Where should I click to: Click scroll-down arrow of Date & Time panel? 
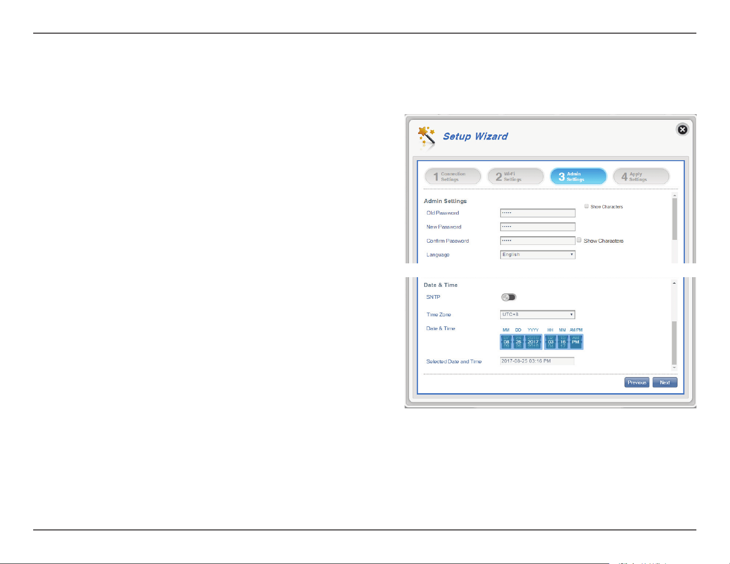674,368
